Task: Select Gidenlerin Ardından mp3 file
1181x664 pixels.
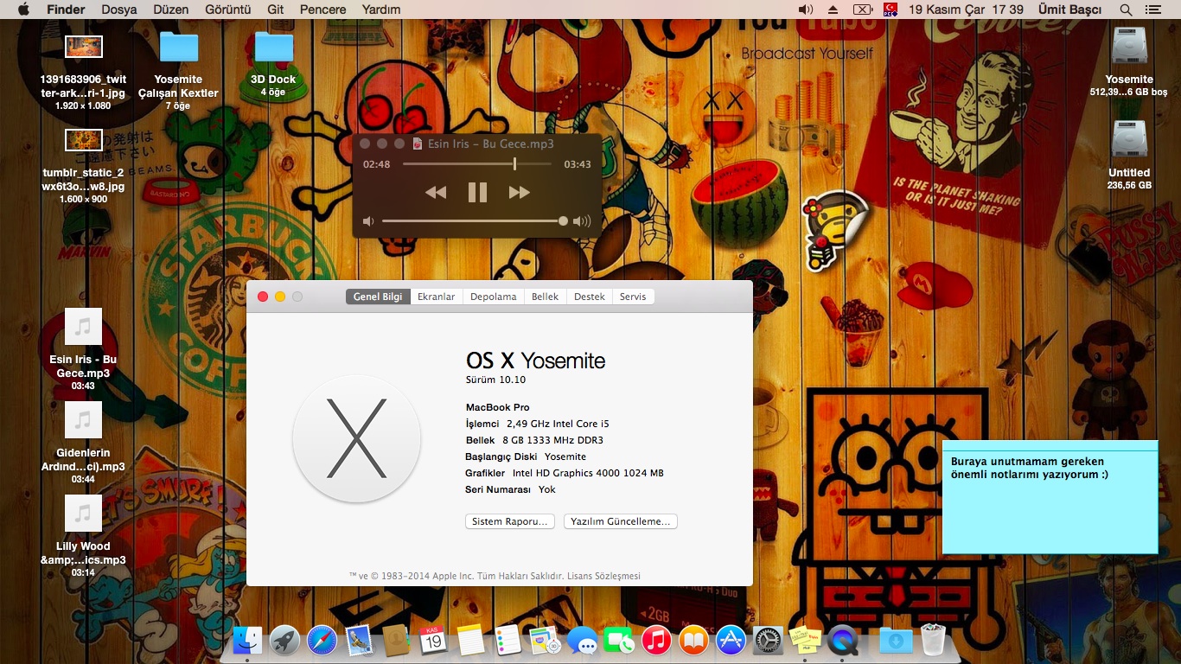Action: click(x=83, y=420)
